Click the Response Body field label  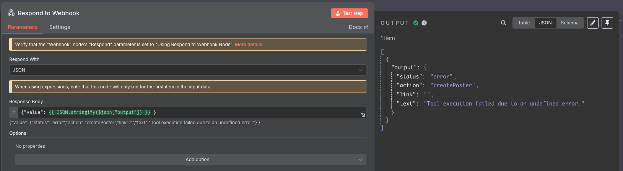click(x=26, y=102)
